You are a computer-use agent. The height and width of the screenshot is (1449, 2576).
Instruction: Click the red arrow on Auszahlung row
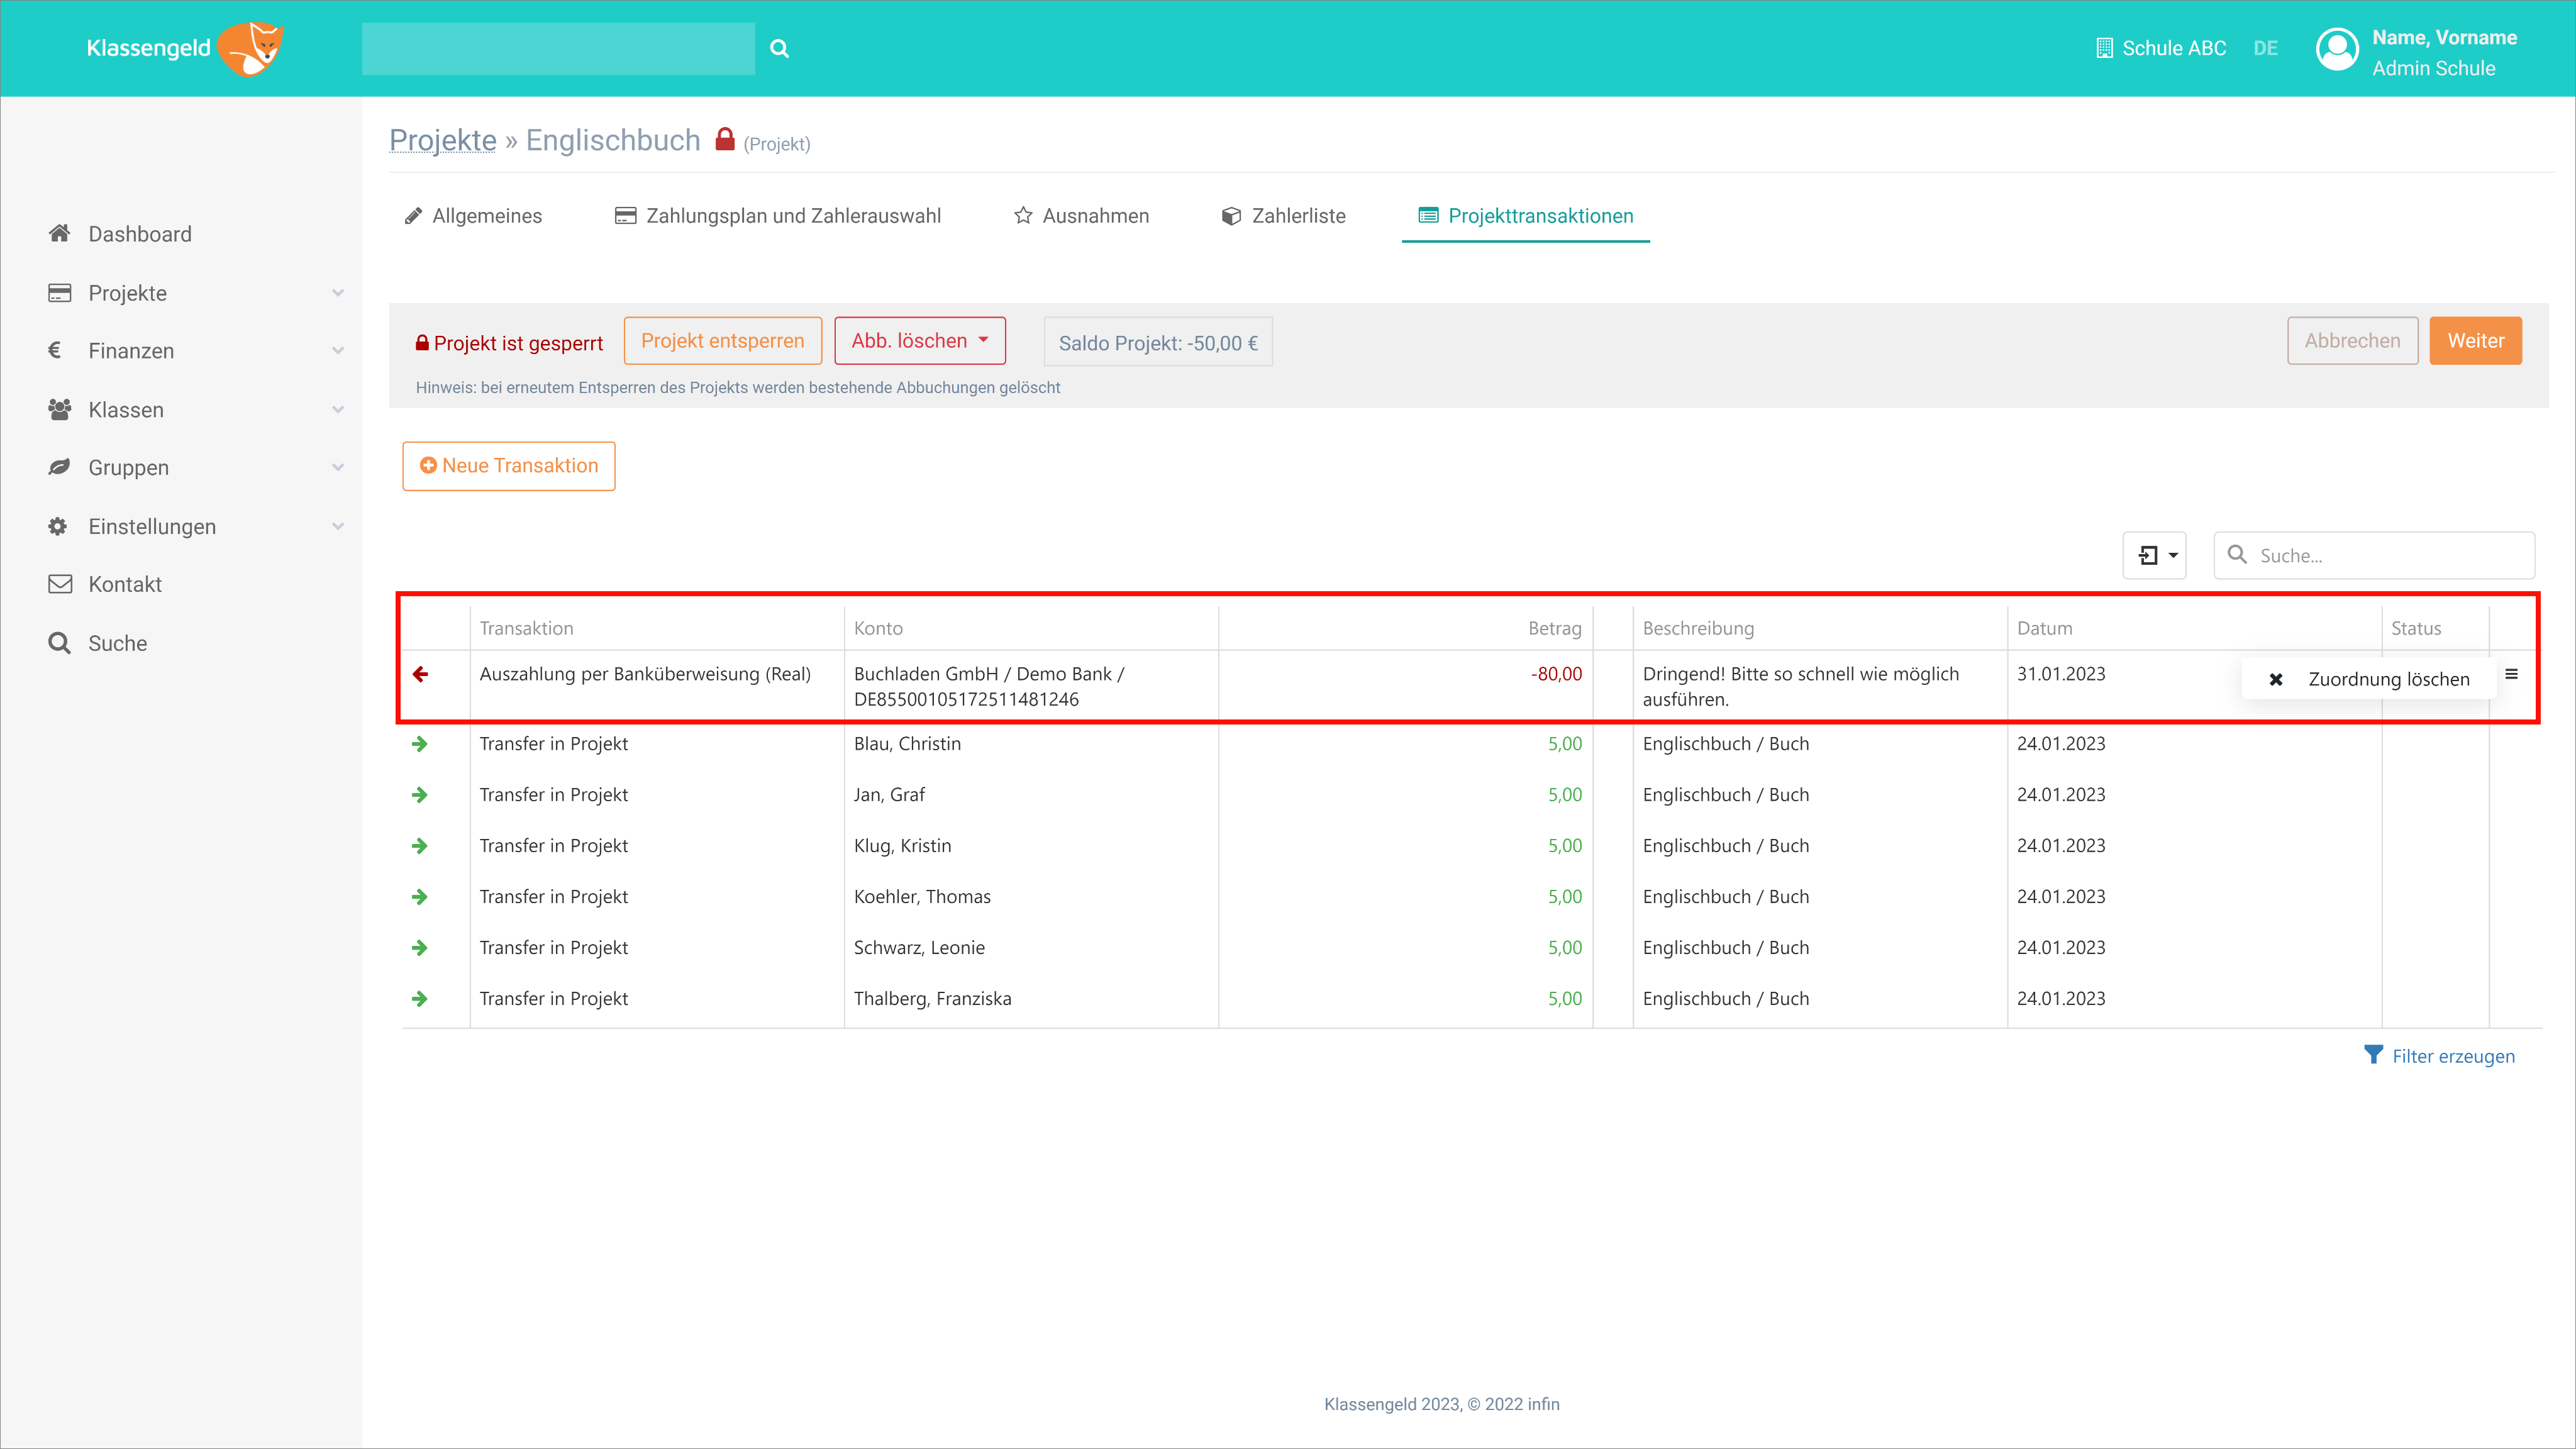pyautogui.click(x=420, y=674)
